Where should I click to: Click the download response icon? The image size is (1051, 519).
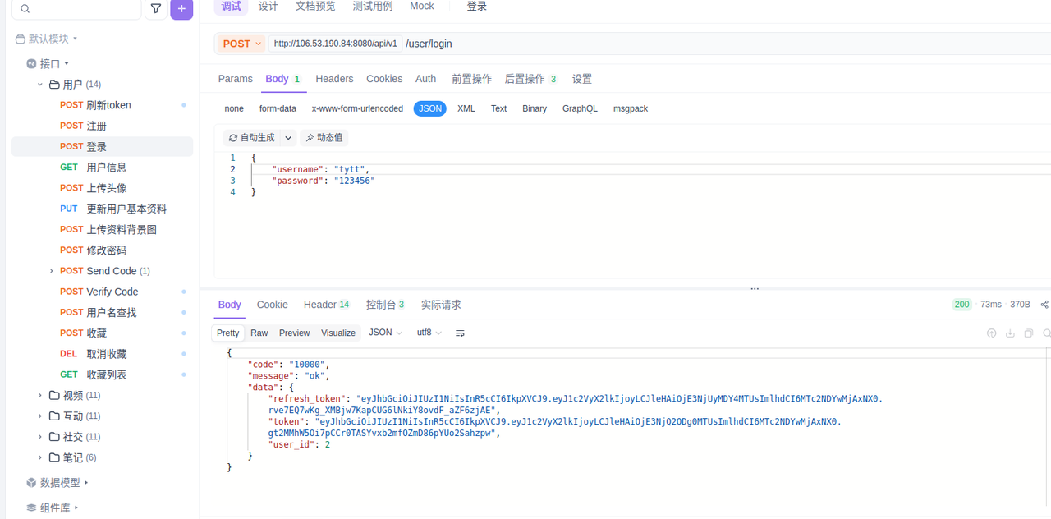[x=1010, y=333]
